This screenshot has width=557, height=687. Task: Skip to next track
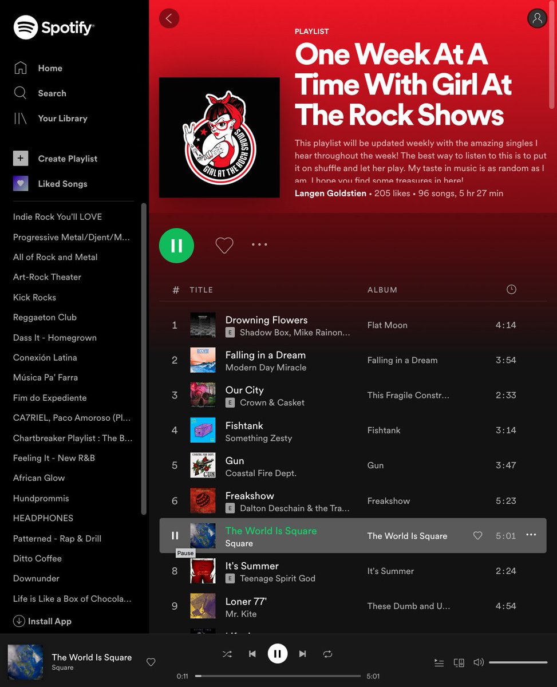[x=303, y=654]
